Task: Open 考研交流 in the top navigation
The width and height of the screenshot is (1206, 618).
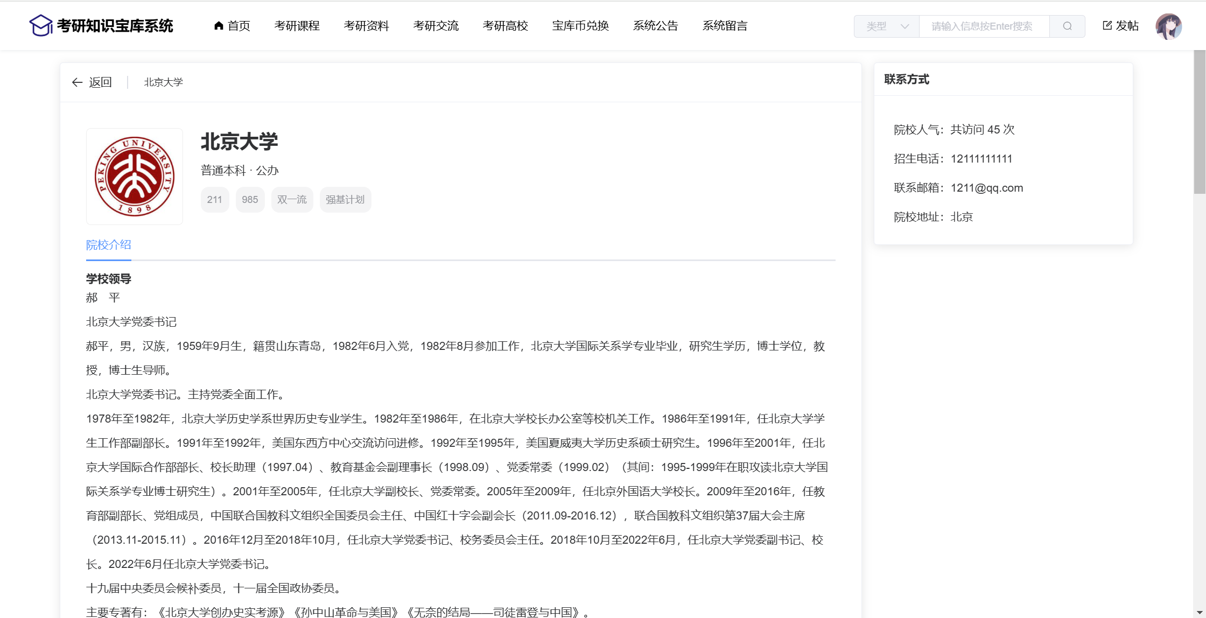Action: pyautogui.click(x=436, y=26)
